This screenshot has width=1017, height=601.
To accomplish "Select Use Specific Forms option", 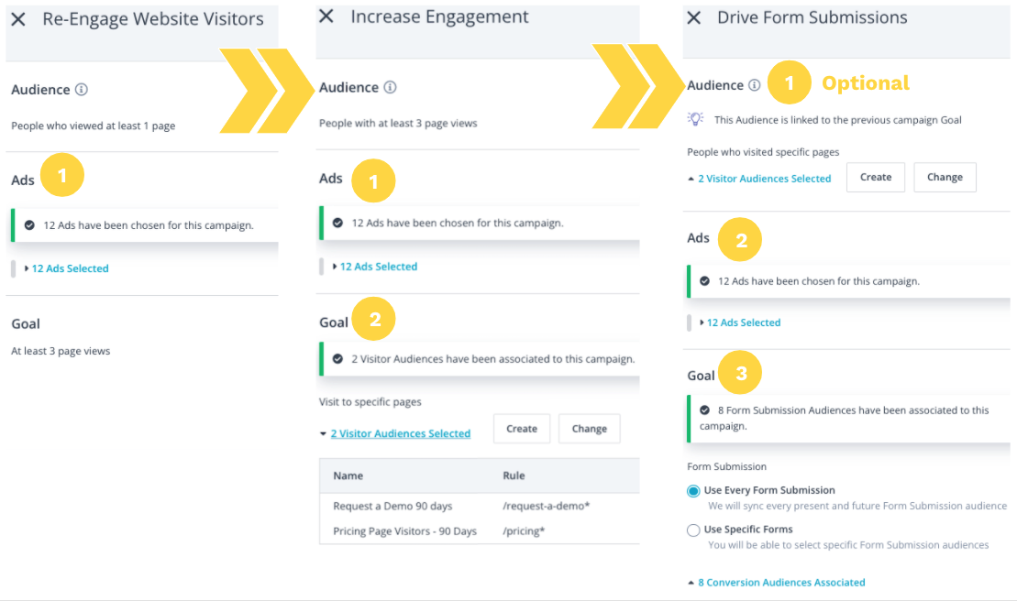I will 693,530.
